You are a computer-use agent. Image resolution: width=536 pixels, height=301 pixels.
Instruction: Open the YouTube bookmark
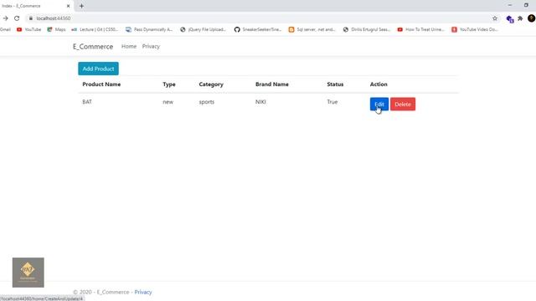coord(28,30)
